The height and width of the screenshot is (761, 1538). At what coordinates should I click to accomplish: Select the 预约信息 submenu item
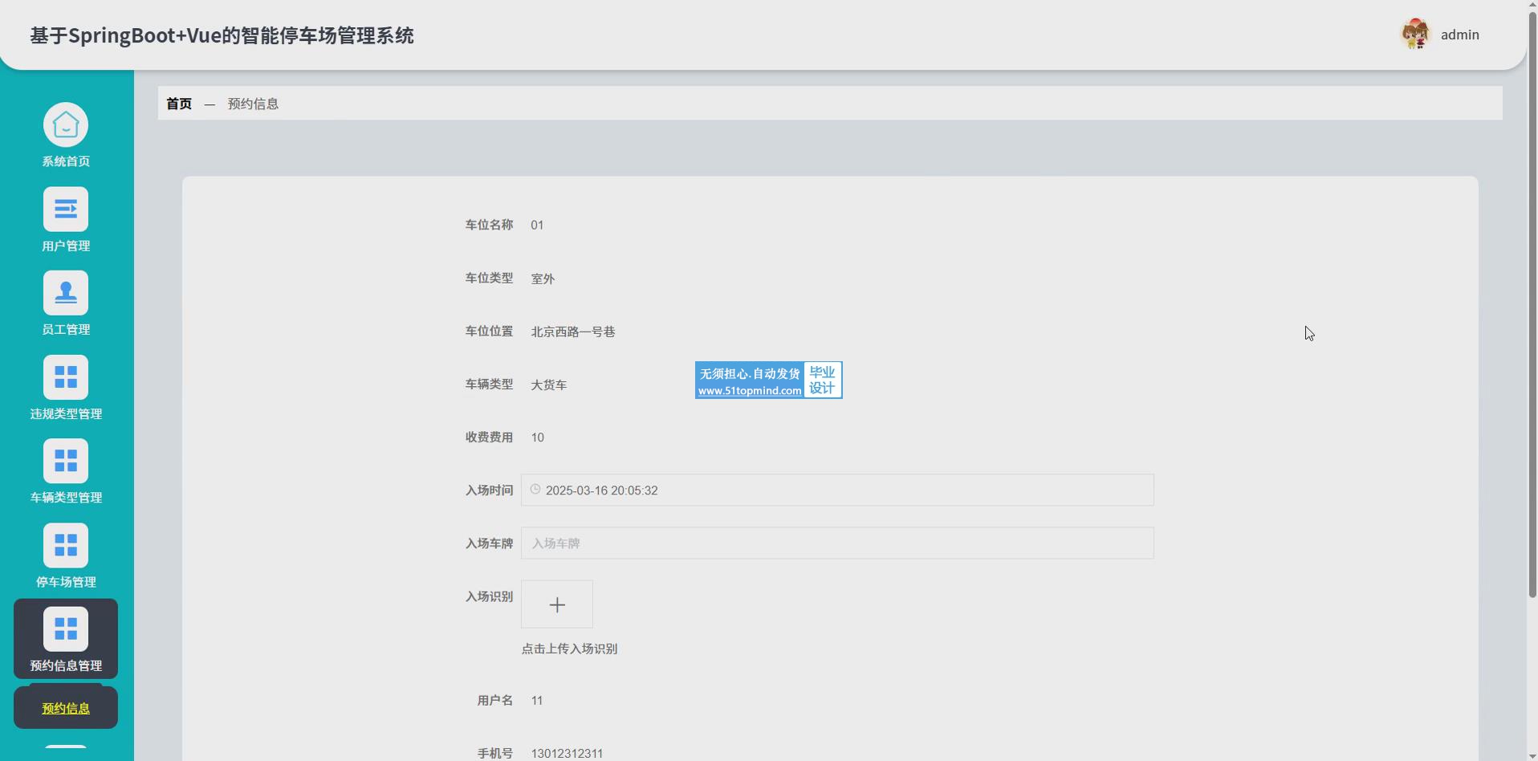click(66, 708)
